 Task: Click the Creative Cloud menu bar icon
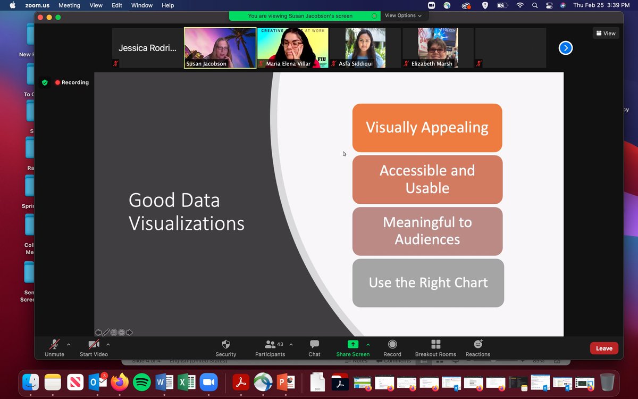click(x=466, y=5)
